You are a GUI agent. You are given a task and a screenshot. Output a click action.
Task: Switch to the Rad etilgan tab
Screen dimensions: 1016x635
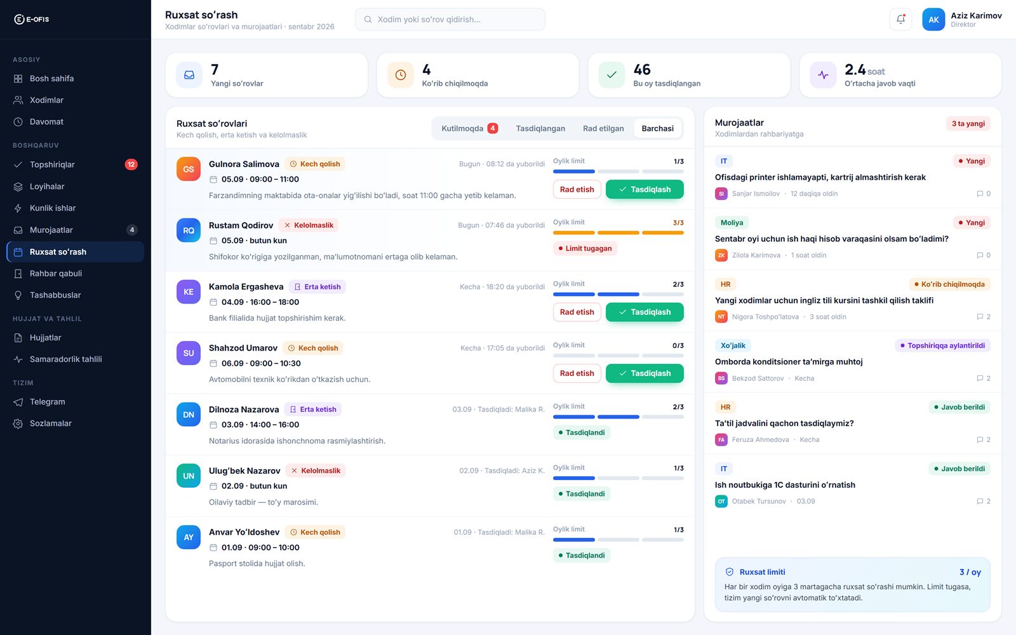[x=603, y=128]
